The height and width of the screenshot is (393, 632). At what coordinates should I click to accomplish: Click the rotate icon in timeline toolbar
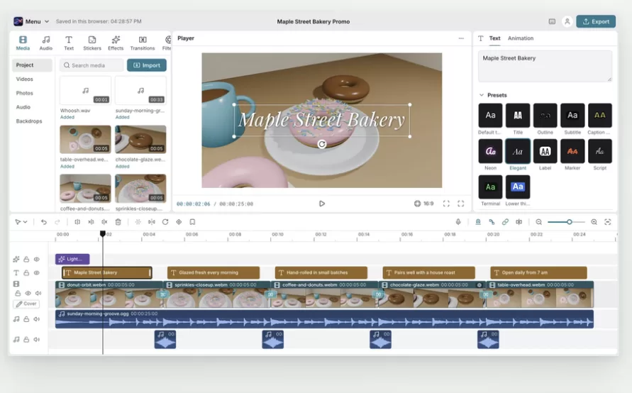pyautogui.click(x=165, y=222)
